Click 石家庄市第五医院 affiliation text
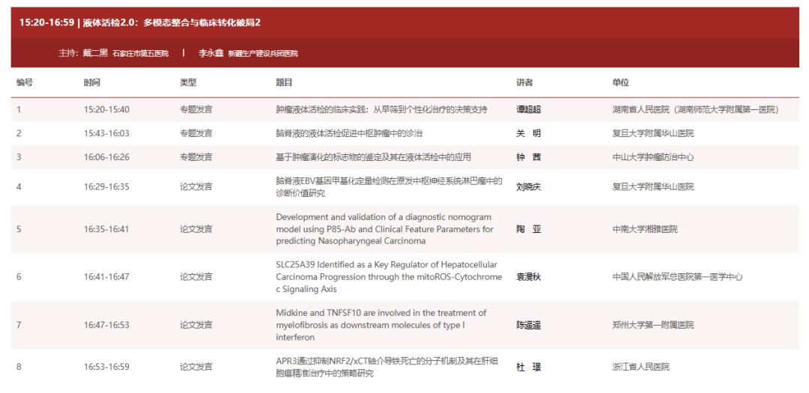Image resolution: width=809 pixels, height=393 pixels. point(140,54)
